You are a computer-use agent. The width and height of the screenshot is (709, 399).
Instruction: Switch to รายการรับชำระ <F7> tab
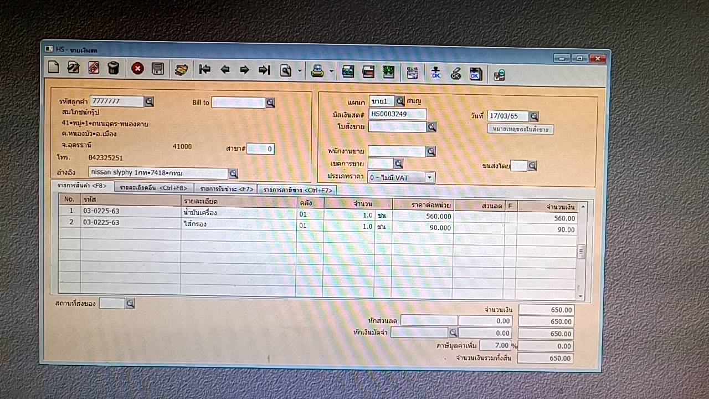(226, 189)
